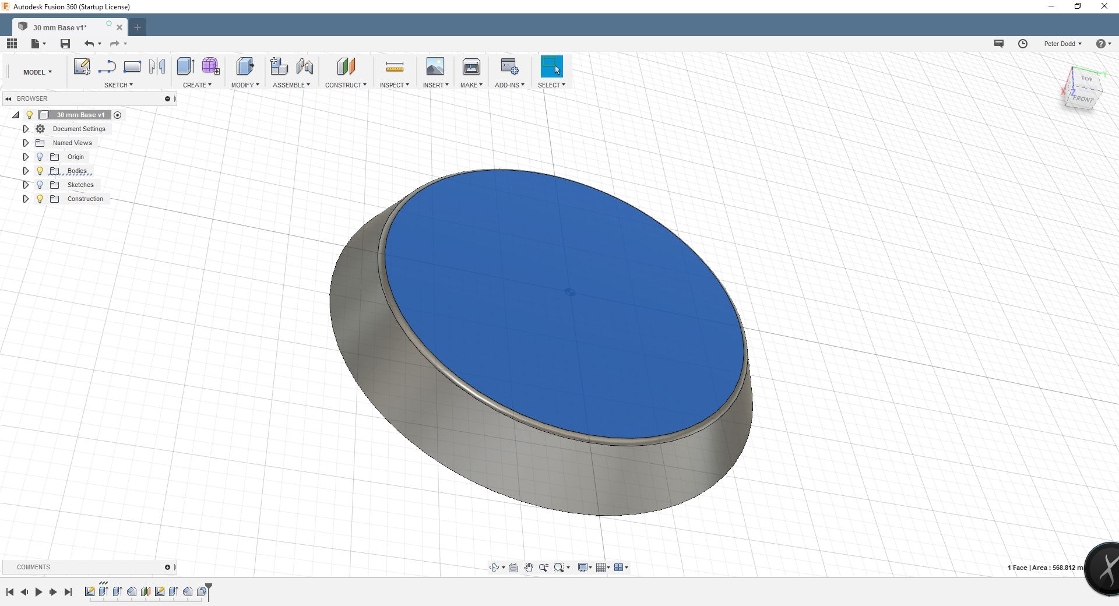Open the Peter Dodd account menu
The width and height of the screenshot is (1119, 606).
click(x=1062, y=44)
